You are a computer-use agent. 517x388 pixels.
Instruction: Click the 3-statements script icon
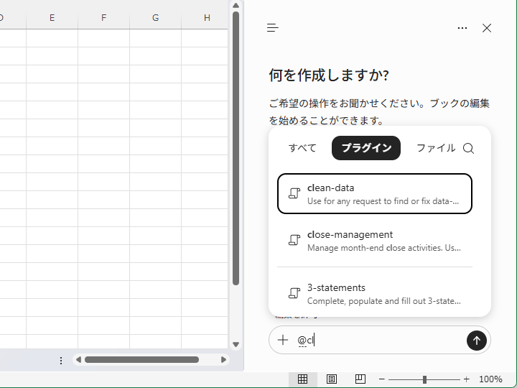(x=294, y=292)
